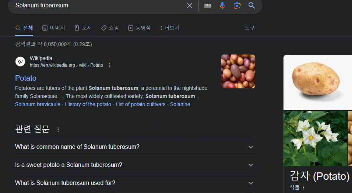Switch to the 도서 tab

pos(83,28)
